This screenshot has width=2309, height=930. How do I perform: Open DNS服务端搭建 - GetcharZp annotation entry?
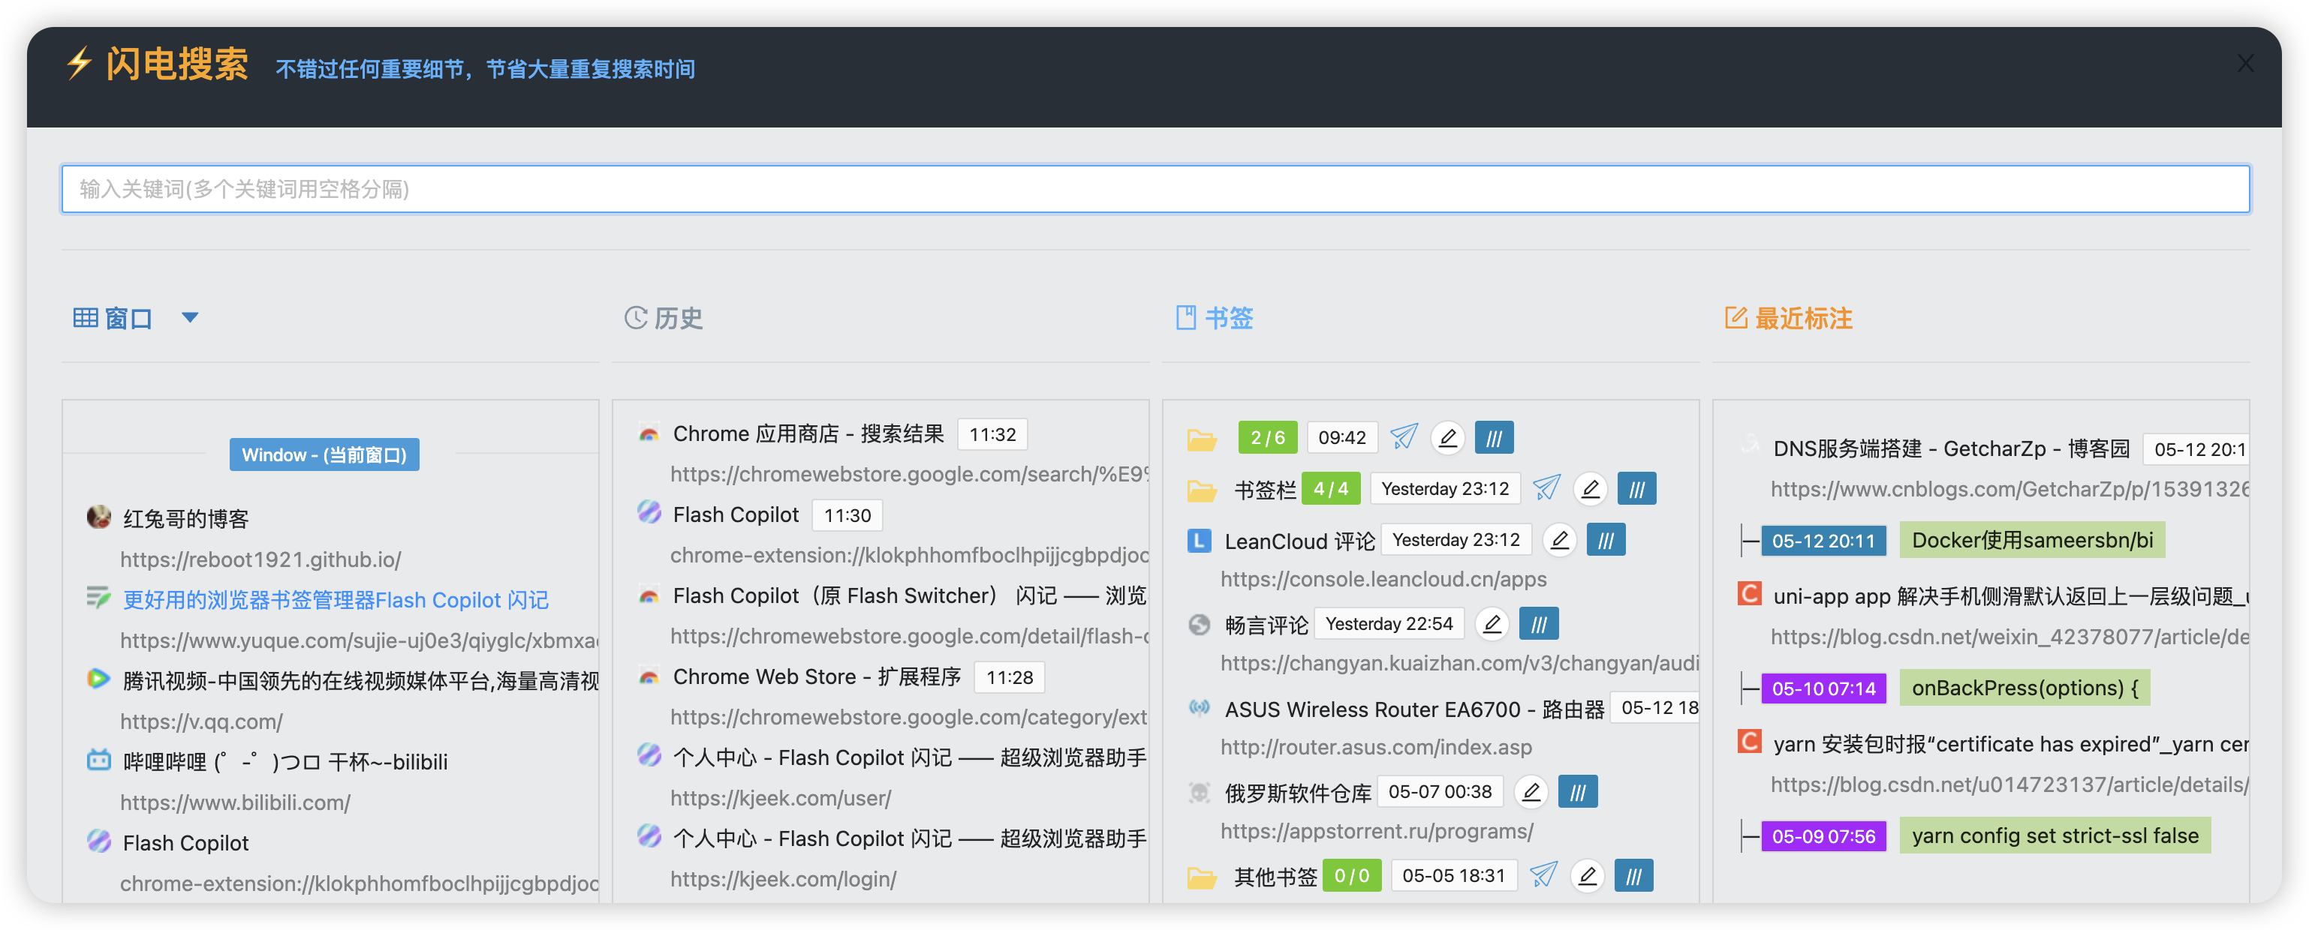(1952, 448)
